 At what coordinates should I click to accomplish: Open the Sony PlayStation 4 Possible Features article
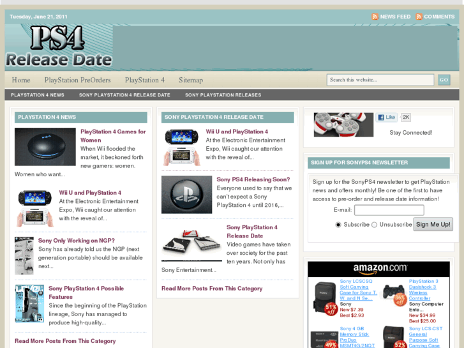point(86,292)
